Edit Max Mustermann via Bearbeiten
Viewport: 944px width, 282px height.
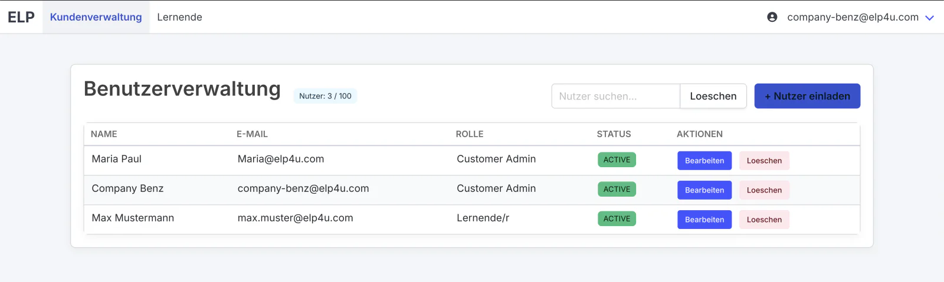(x=704, y=220)
